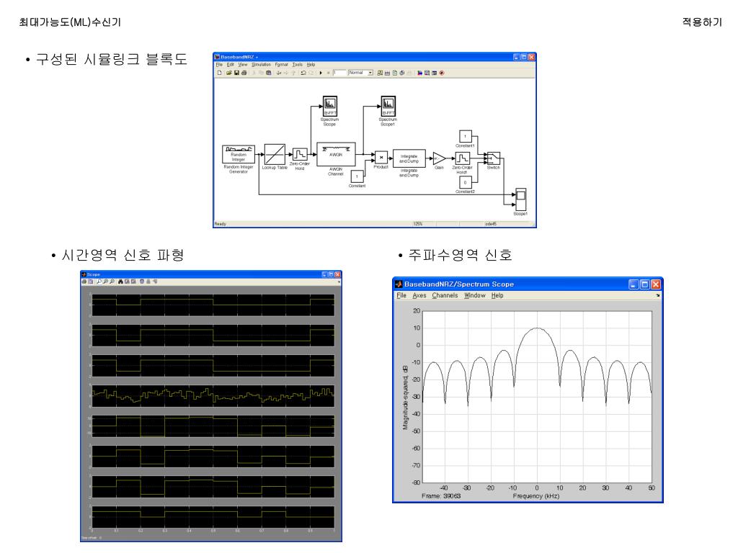Click the Print icon in BasebandNRZ toolbar
This screenshot has width=738, height=553.
[x=244, y=73]
